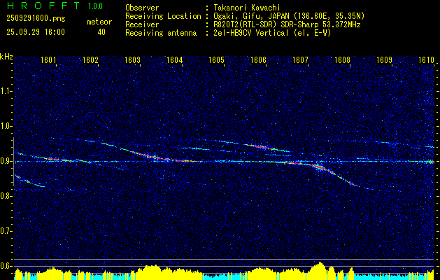Click the 1608 time marker

[x=342, y=59]
